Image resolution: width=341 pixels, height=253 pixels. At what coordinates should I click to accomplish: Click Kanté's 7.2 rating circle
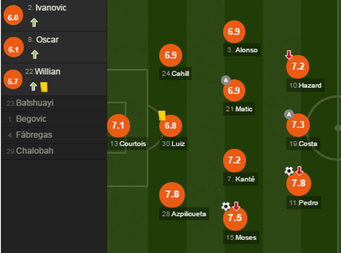coord(235,160)
